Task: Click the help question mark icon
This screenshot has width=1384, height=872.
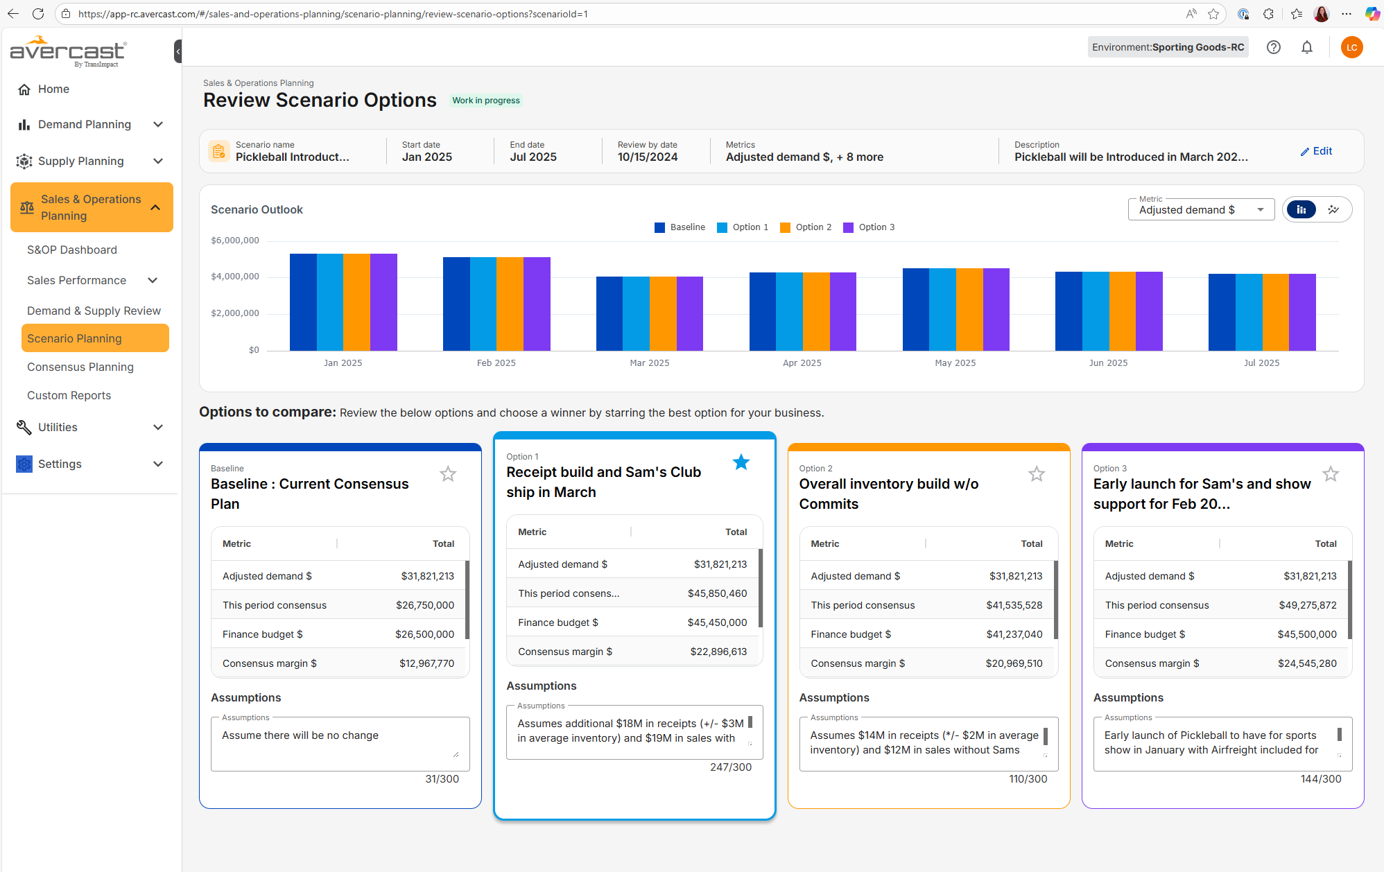Action: click(1274, 47)
